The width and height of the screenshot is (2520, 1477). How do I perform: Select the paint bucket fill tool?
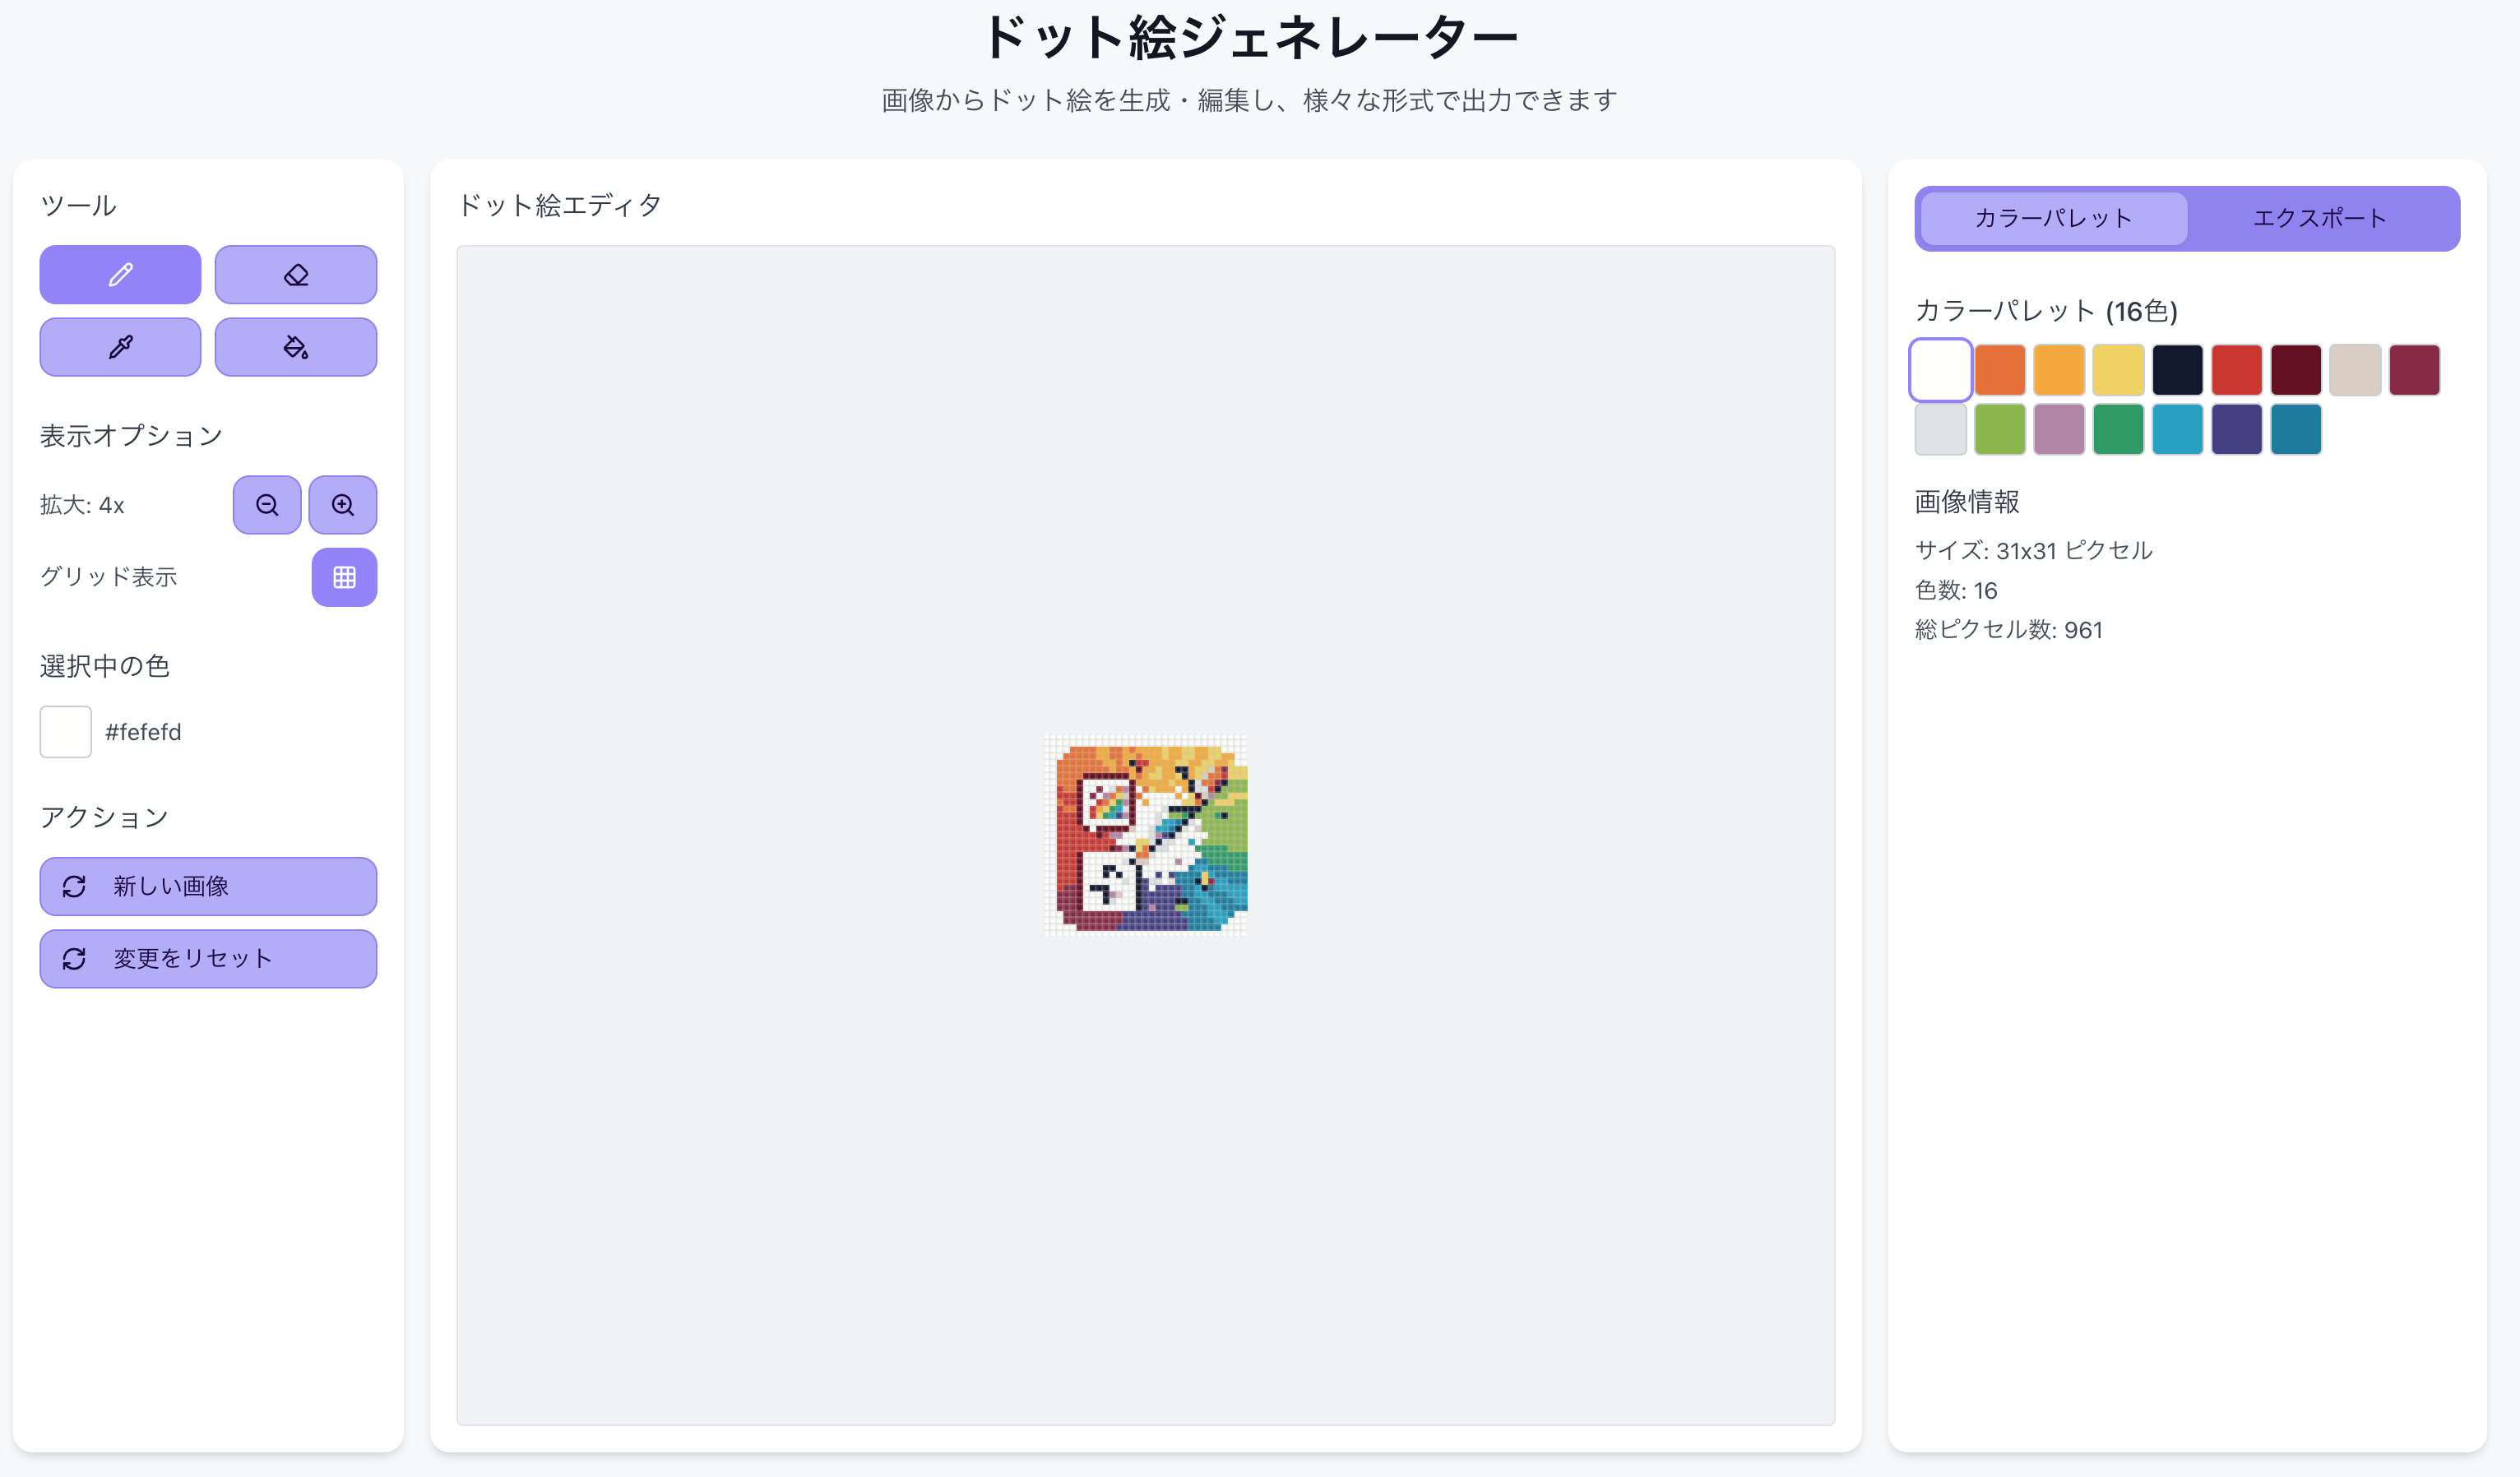click(296, 347)
